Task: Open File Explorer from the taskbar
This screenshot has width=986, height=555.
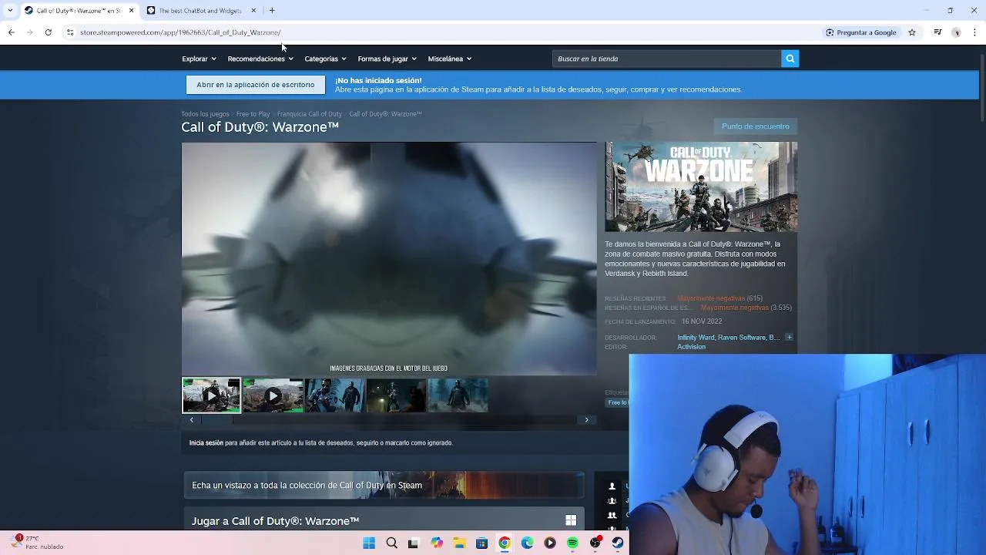Action: point(459,543)
